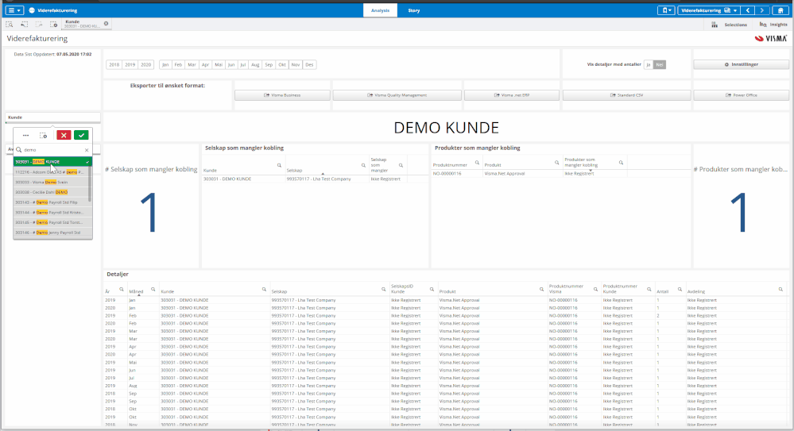794x431 pixels.
Task: Toggle 'Nei' for Vis detaljer med antaller
Action: click(659, 63)
